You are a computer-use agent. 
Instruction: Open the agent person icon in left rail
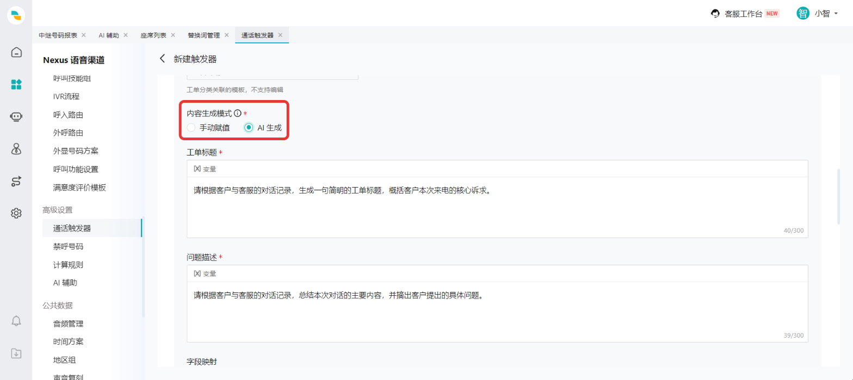point(16,148)
